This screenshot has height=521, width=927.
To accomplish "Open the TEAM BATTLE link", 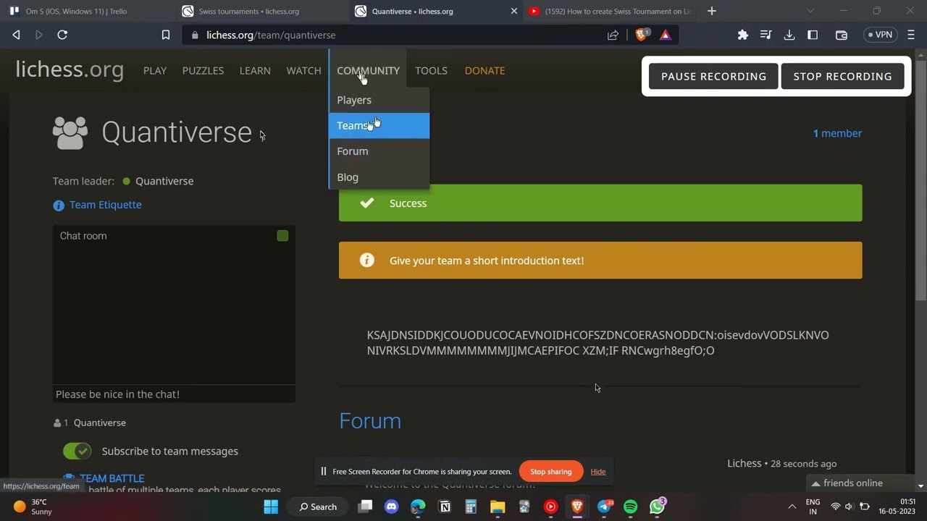I will click(x=112, y=478).
